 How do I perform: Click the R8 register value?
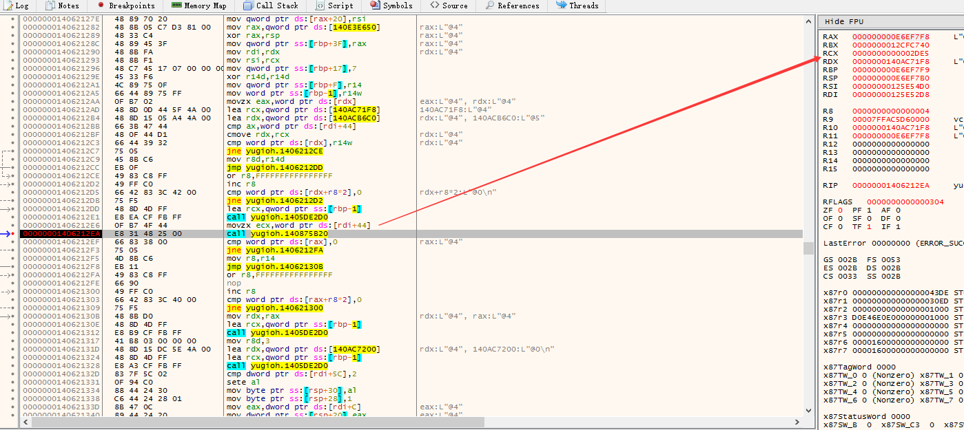pos(891,111)
